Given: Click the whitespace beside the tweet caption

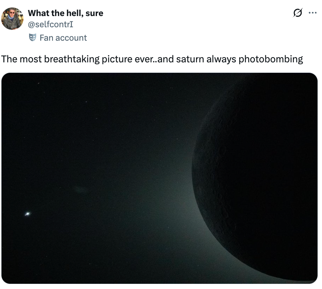Looking at the screenshot, I should point(313,59).
